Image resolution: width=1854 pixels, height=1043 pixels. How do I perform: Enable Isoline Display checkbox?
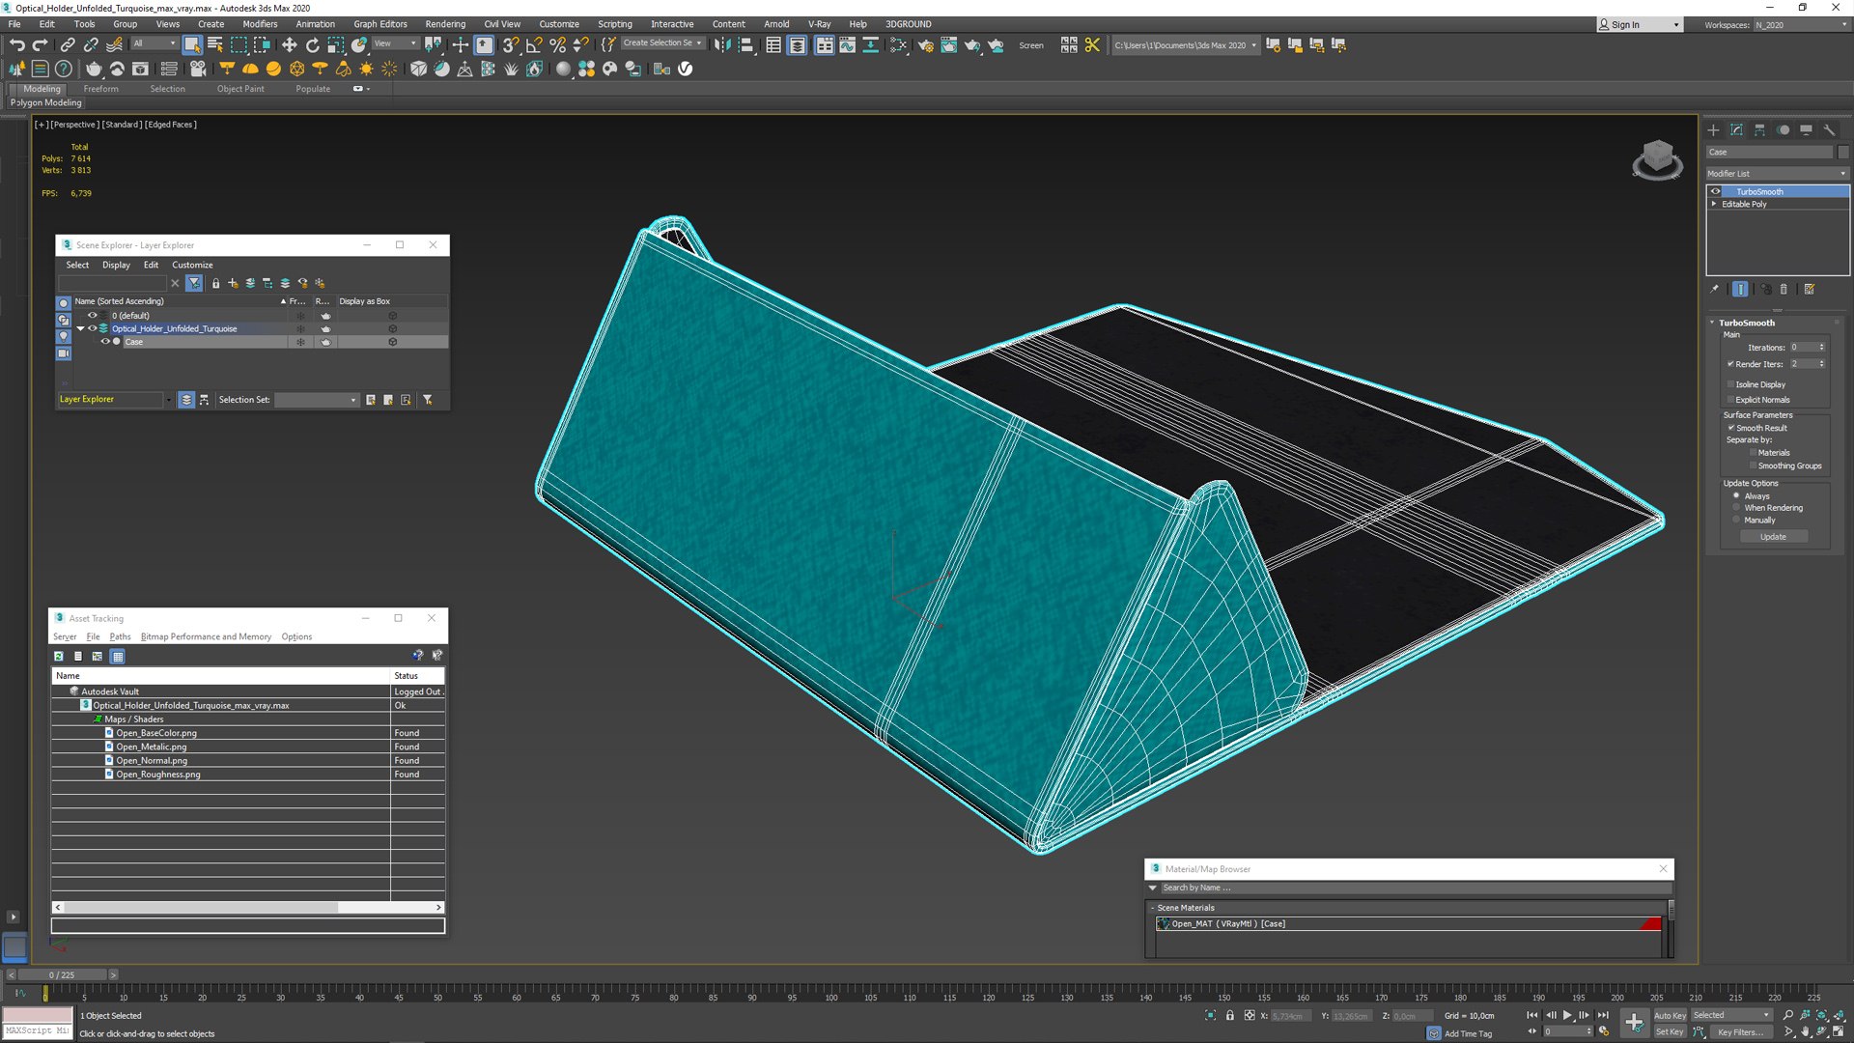click(1730, 384)
